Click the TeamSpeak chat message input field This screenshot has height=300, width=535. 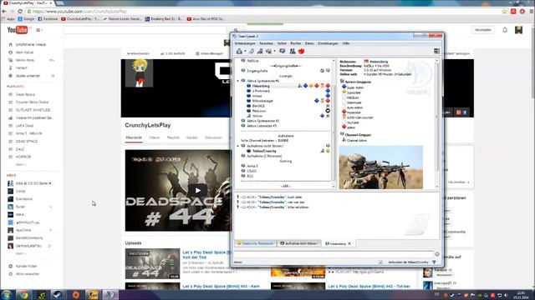(x=334, y=254)
